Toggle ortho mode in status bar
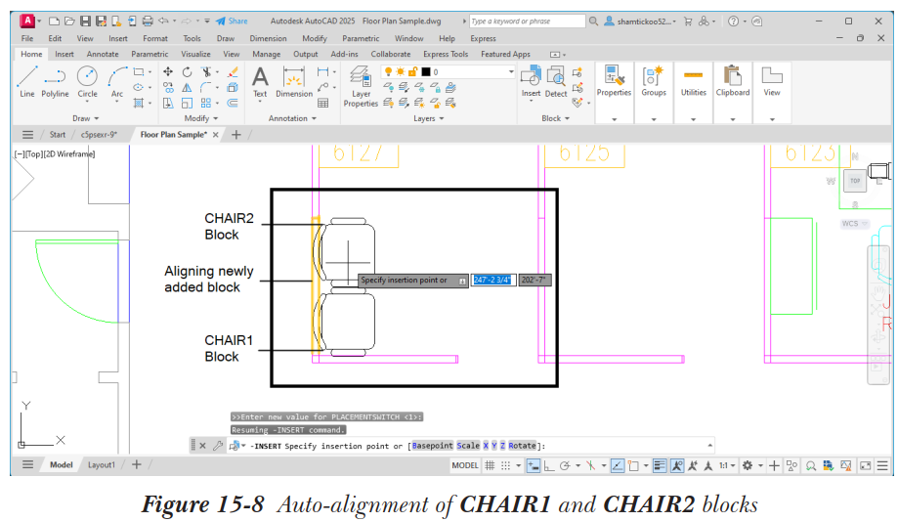The image size is (898, 522). point(548,466)
